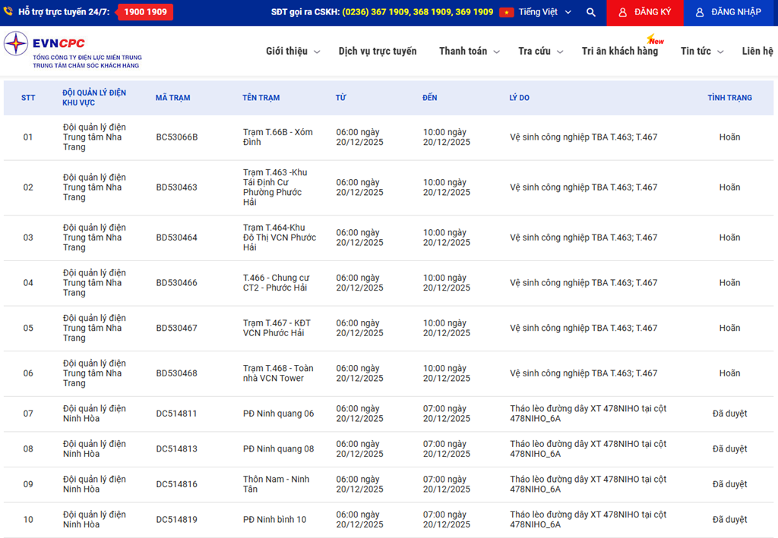Click the MÃ TRẠM column header

172,98
